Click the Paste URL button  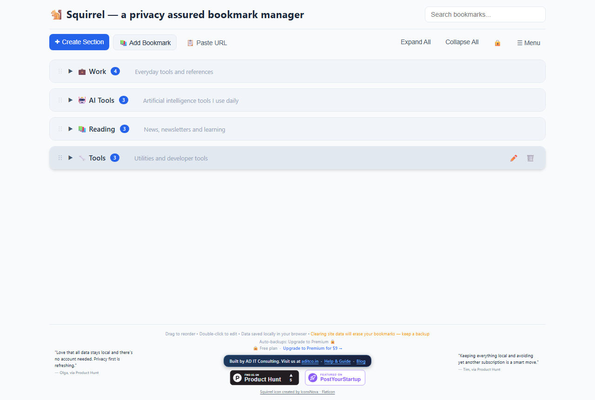point(207,43)
